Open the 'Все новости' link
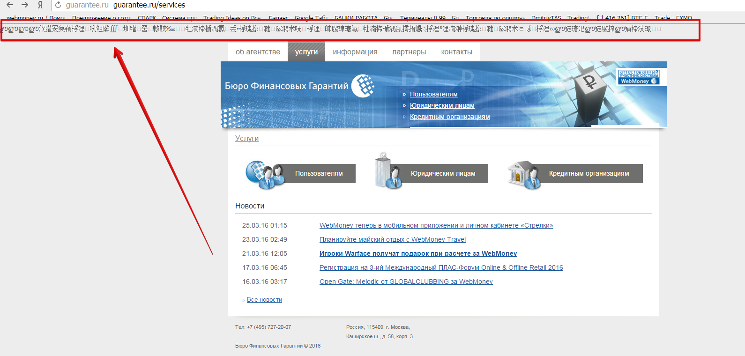Screen dimensions: 745x356 click(264, 300)
